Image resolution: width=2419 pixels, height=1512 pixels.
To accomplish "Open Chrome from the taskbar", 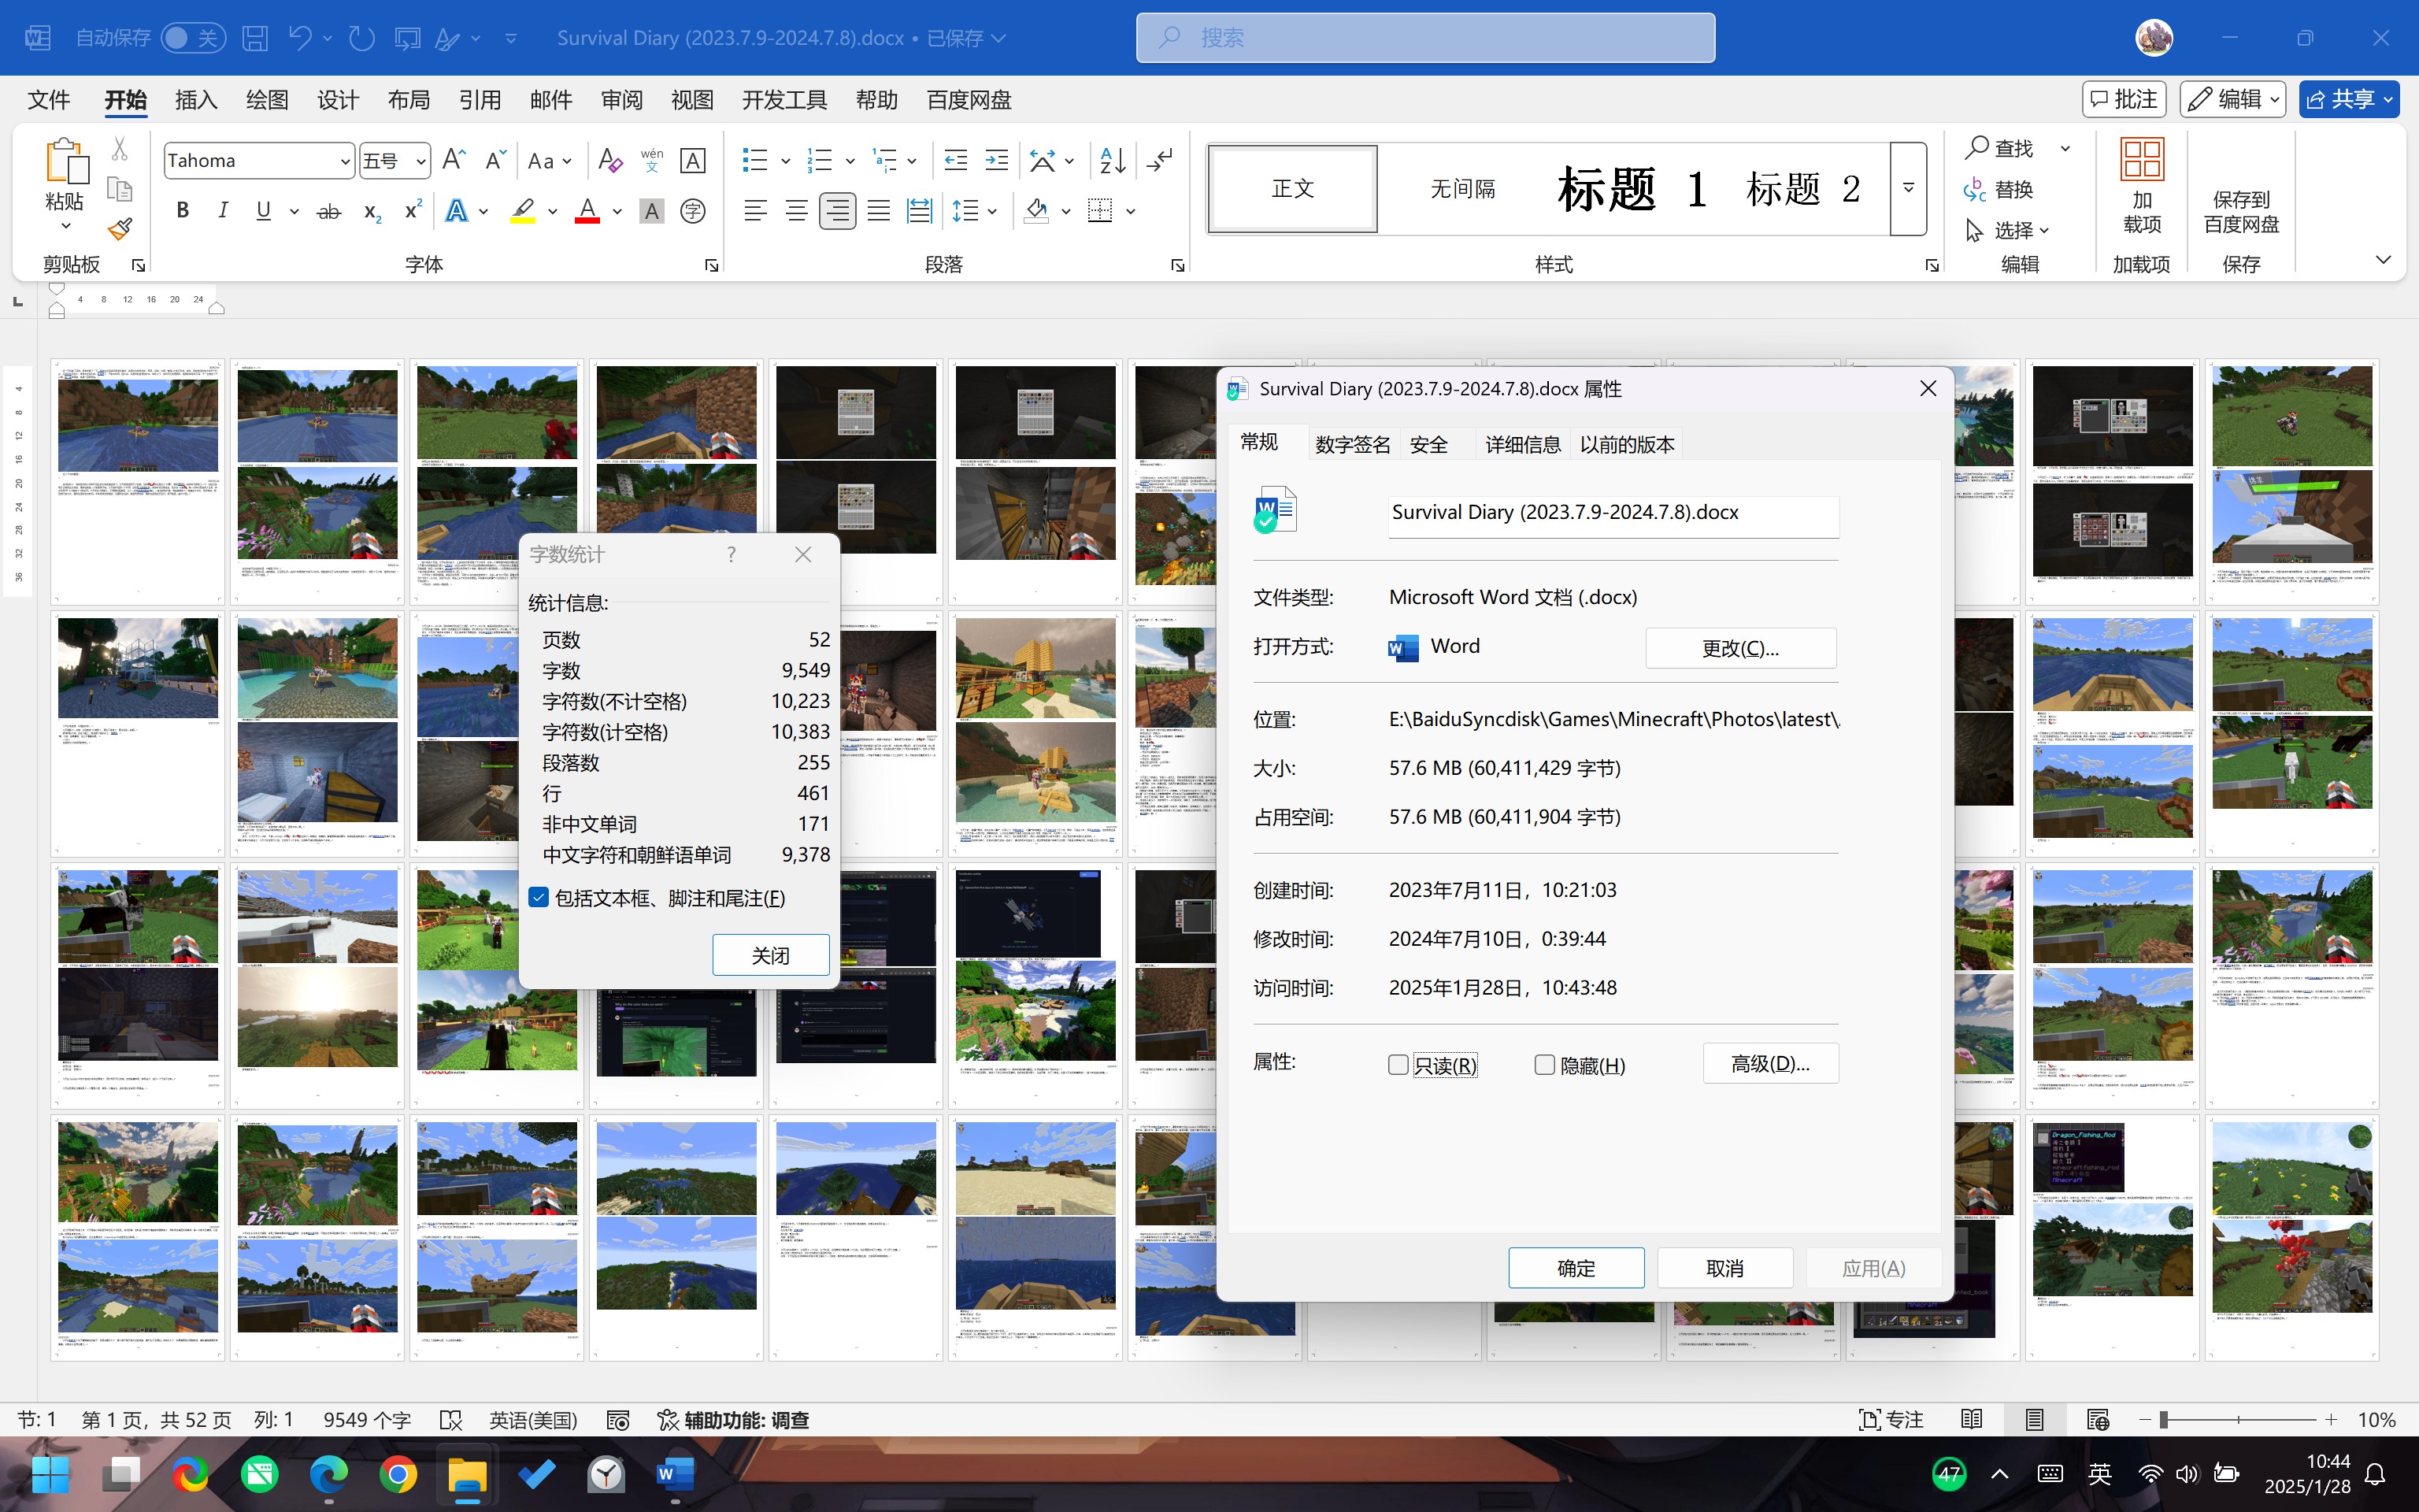I will (398, 1474).
